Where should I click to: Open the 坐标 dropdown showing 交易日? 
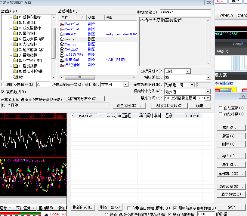[126, 85]
